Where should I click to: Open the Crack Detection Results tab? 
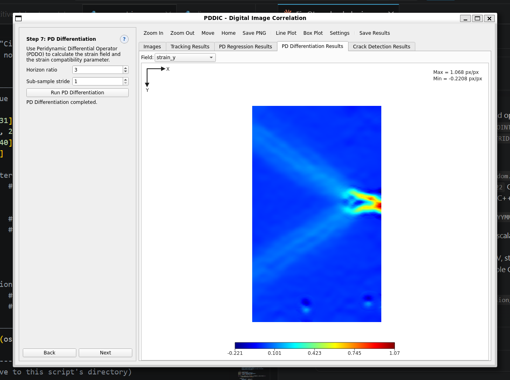382,47
